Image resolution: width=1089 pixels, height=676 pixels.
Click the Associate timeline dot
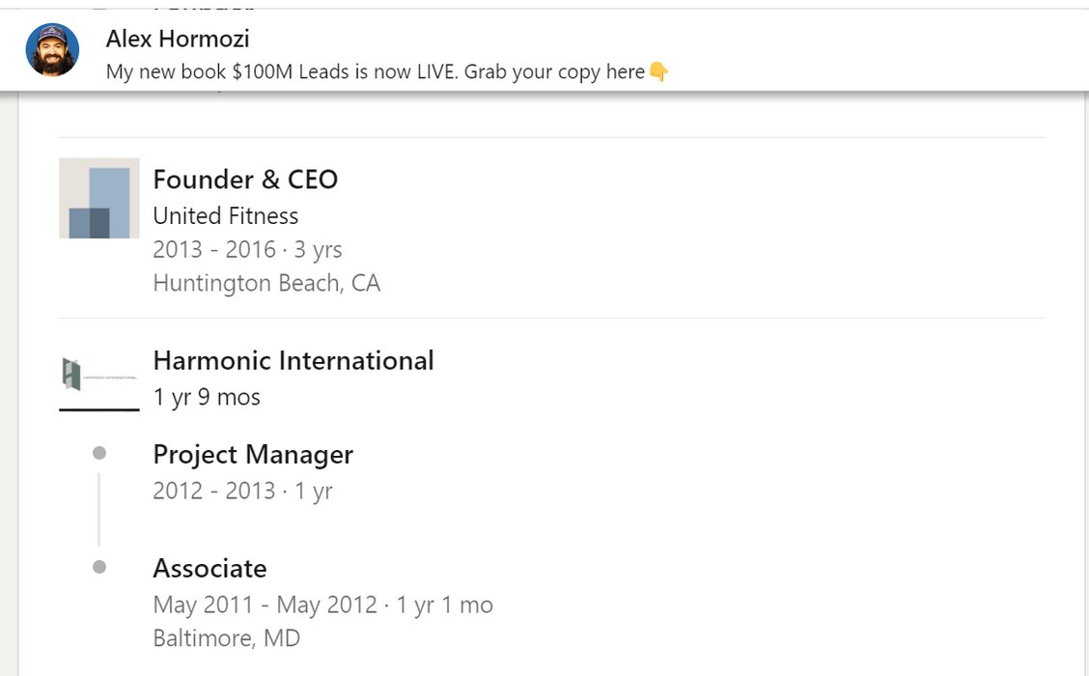[99, 567]
